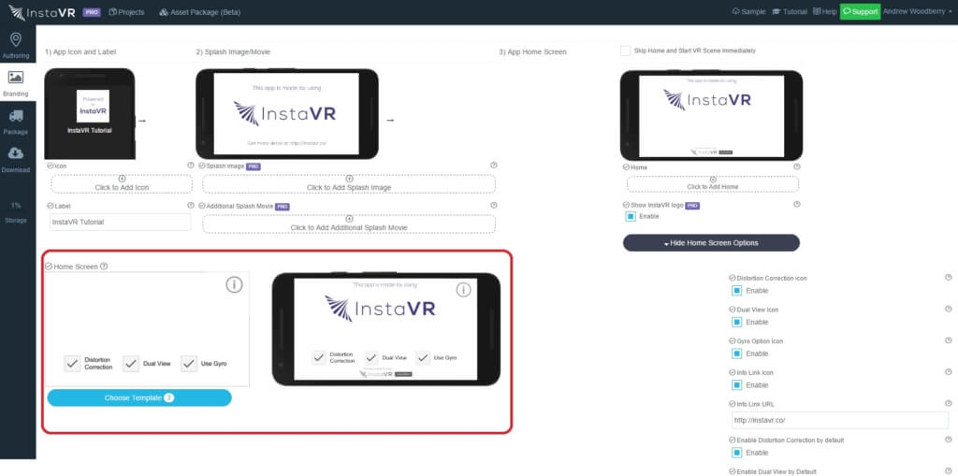Viewport: 958px width, 476px height.
Task: Go to the Package sidebar section
Action: [16, 122]
